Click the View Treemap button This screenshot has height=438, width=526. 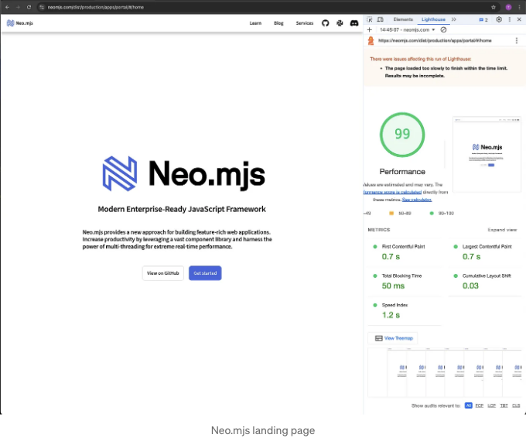(393, 338)
